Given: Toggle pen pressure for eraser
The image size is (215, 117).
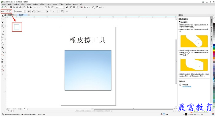Looking at the screenshot, I should 29,11.
